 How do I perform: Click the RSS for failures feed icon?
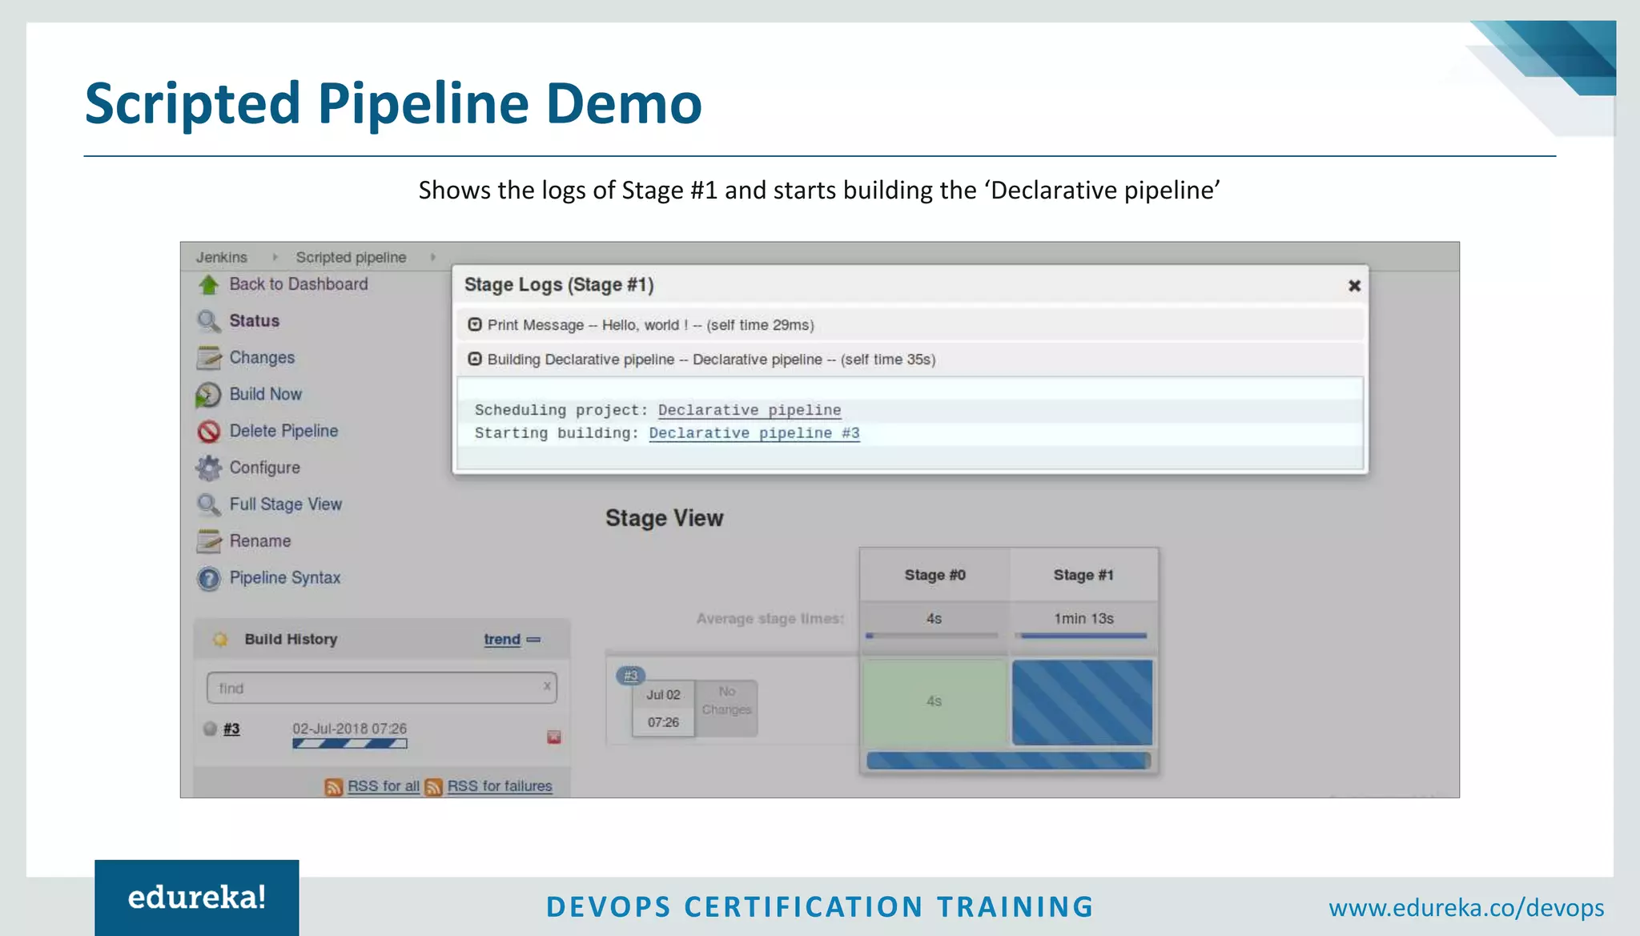(x=433, y=787)
